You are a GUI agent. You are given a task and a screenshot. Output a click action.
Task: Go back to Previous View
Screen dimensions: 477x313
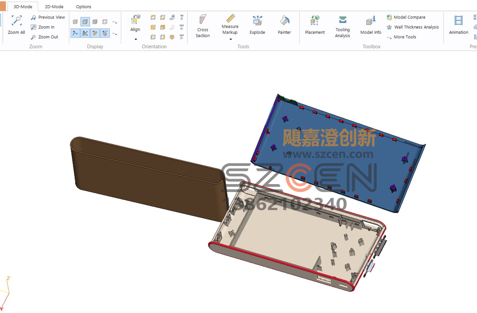(48, 17)
